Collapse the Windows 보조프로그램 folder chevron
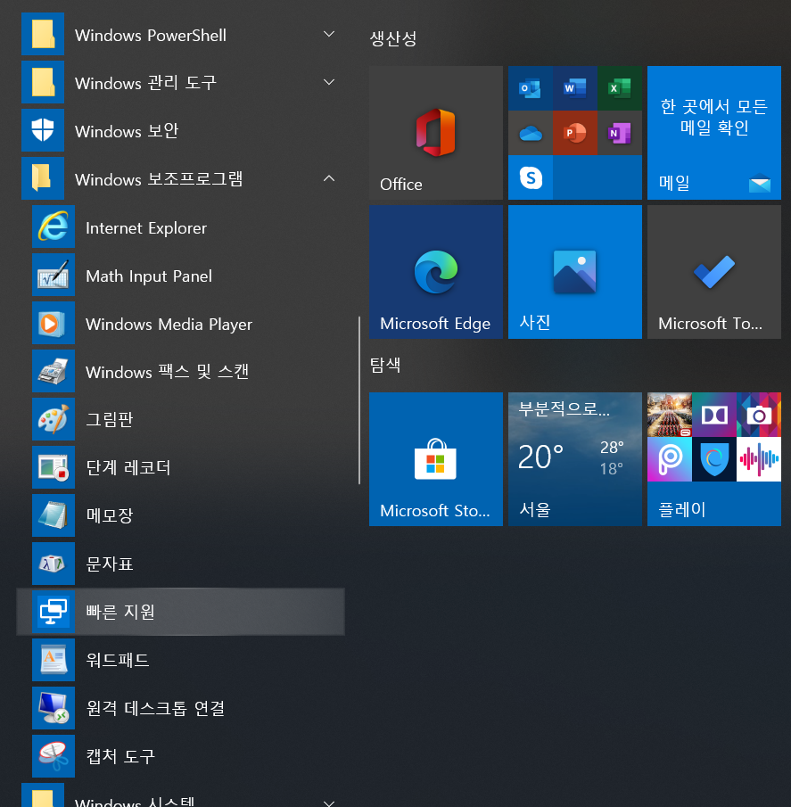Screen dimensions: 791x807 click(x=328, y=178)
